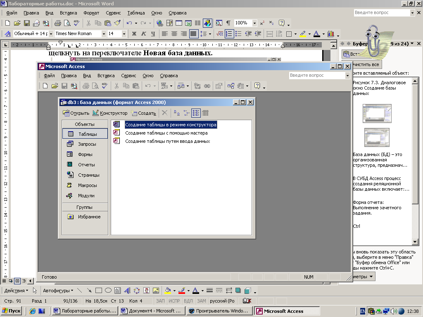
Task: Click Создание таблицы путем ввода данных
Action: click(168, 141)
